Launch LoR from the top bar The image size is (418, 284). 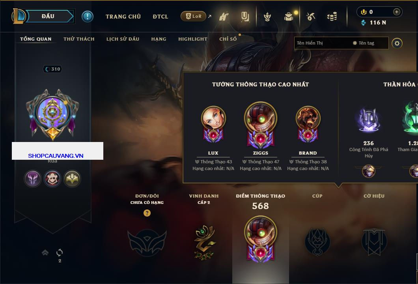coord(193,16)
